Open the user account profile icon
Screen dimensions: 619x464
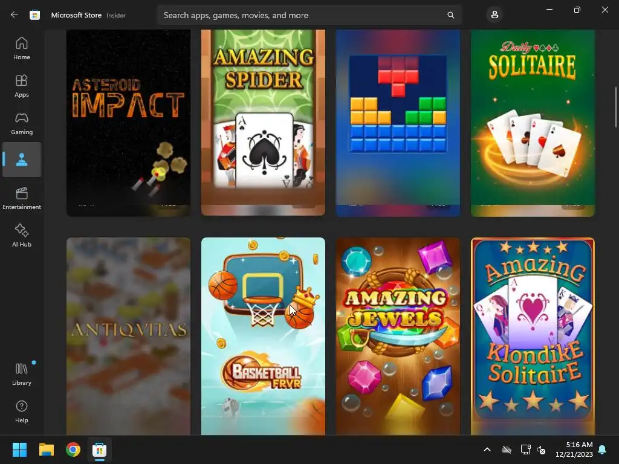[x=494, y=15]
